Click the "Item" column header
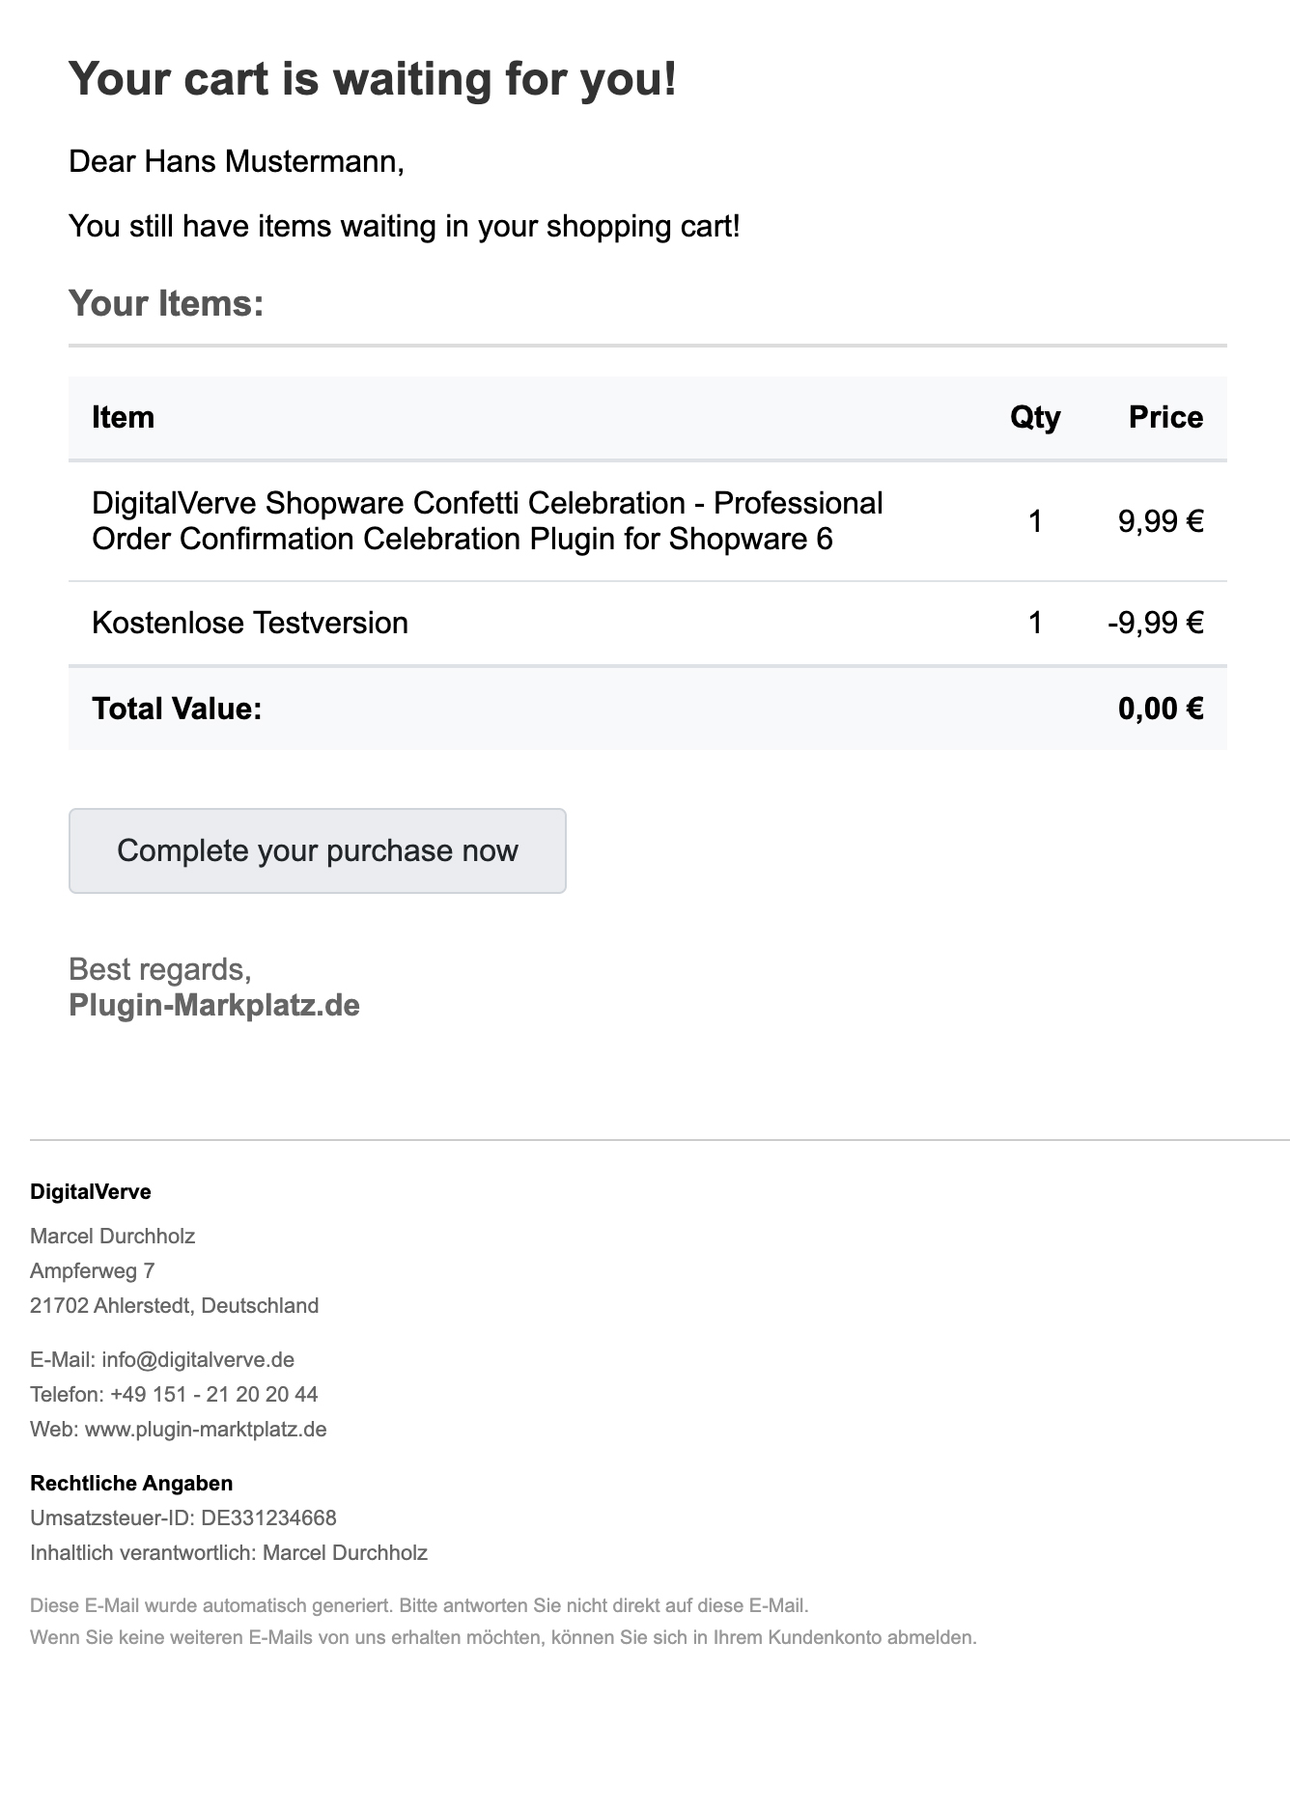 point(123,417)
